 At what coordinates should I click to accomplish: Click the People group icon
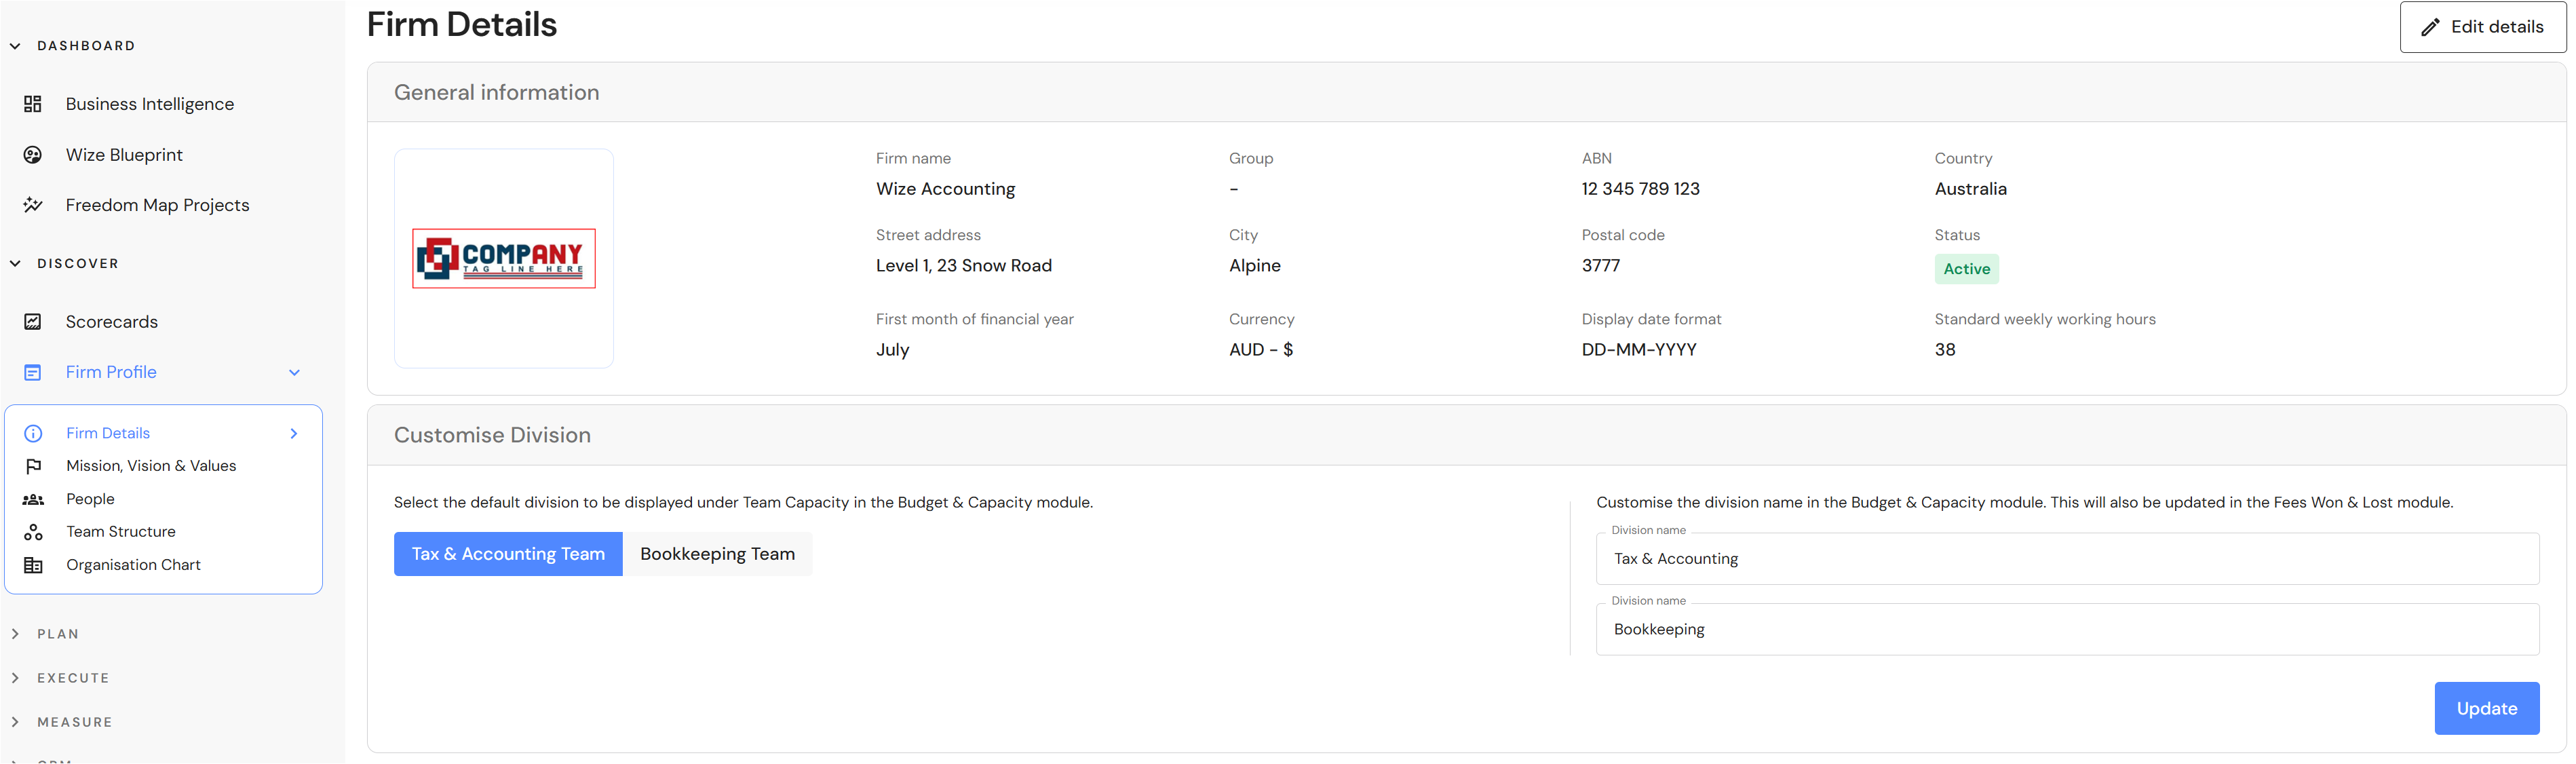[x=33, y=499]
